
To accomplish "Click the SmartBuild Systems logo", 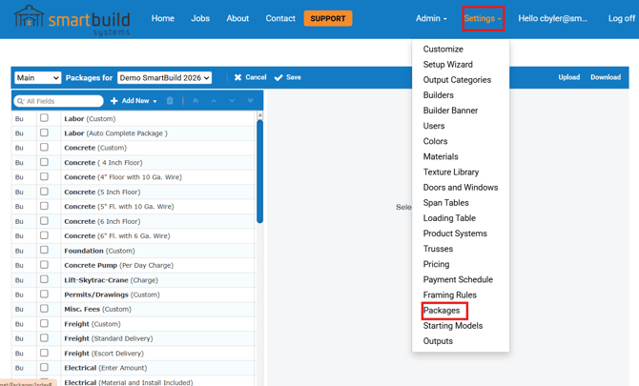I will coord(72,20).
